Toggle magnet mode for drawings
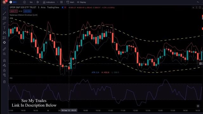The height and width of the screenshot is (114, 203). point(4,60)
